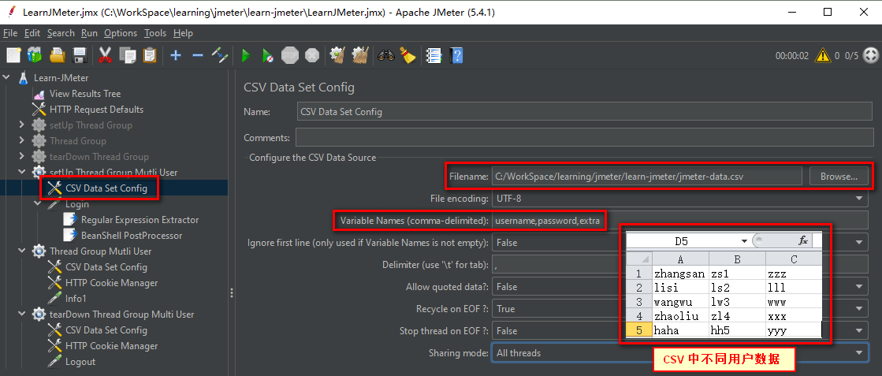Click the Help question mark icon
882x376 pixels.
click(x=456, y=55)
